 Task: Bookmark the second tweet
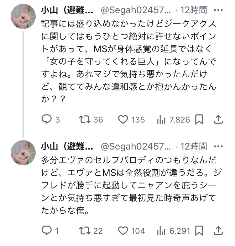point(199,231)
